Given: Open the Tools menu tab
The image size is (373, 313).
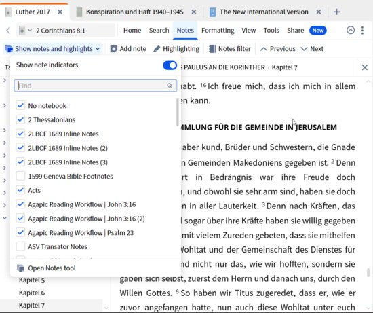Looking at the screenshot, I should 271,31.
